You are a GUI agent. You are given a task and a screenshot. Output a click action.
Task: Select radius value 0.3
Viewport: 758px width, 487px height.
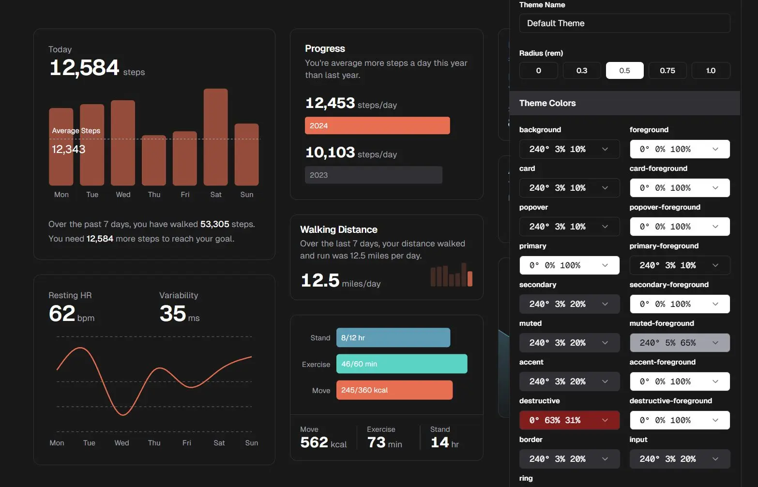(x=581, y=70)
